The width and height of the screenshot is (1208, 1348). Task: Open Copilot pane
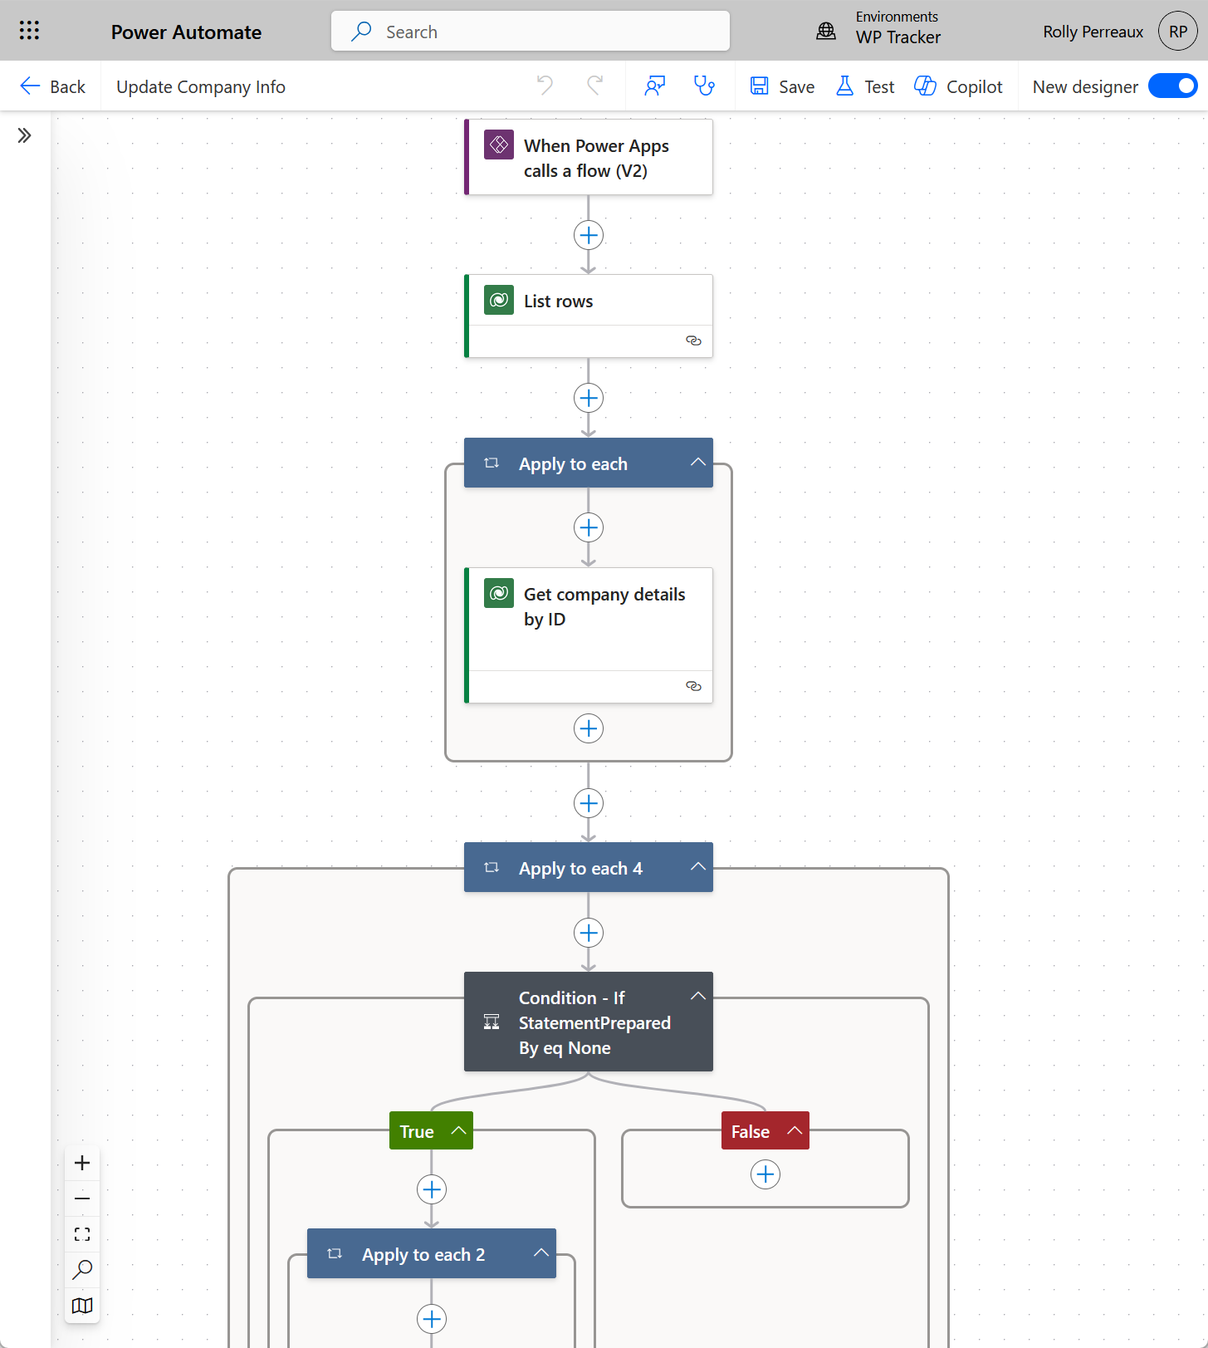[958, 86]
